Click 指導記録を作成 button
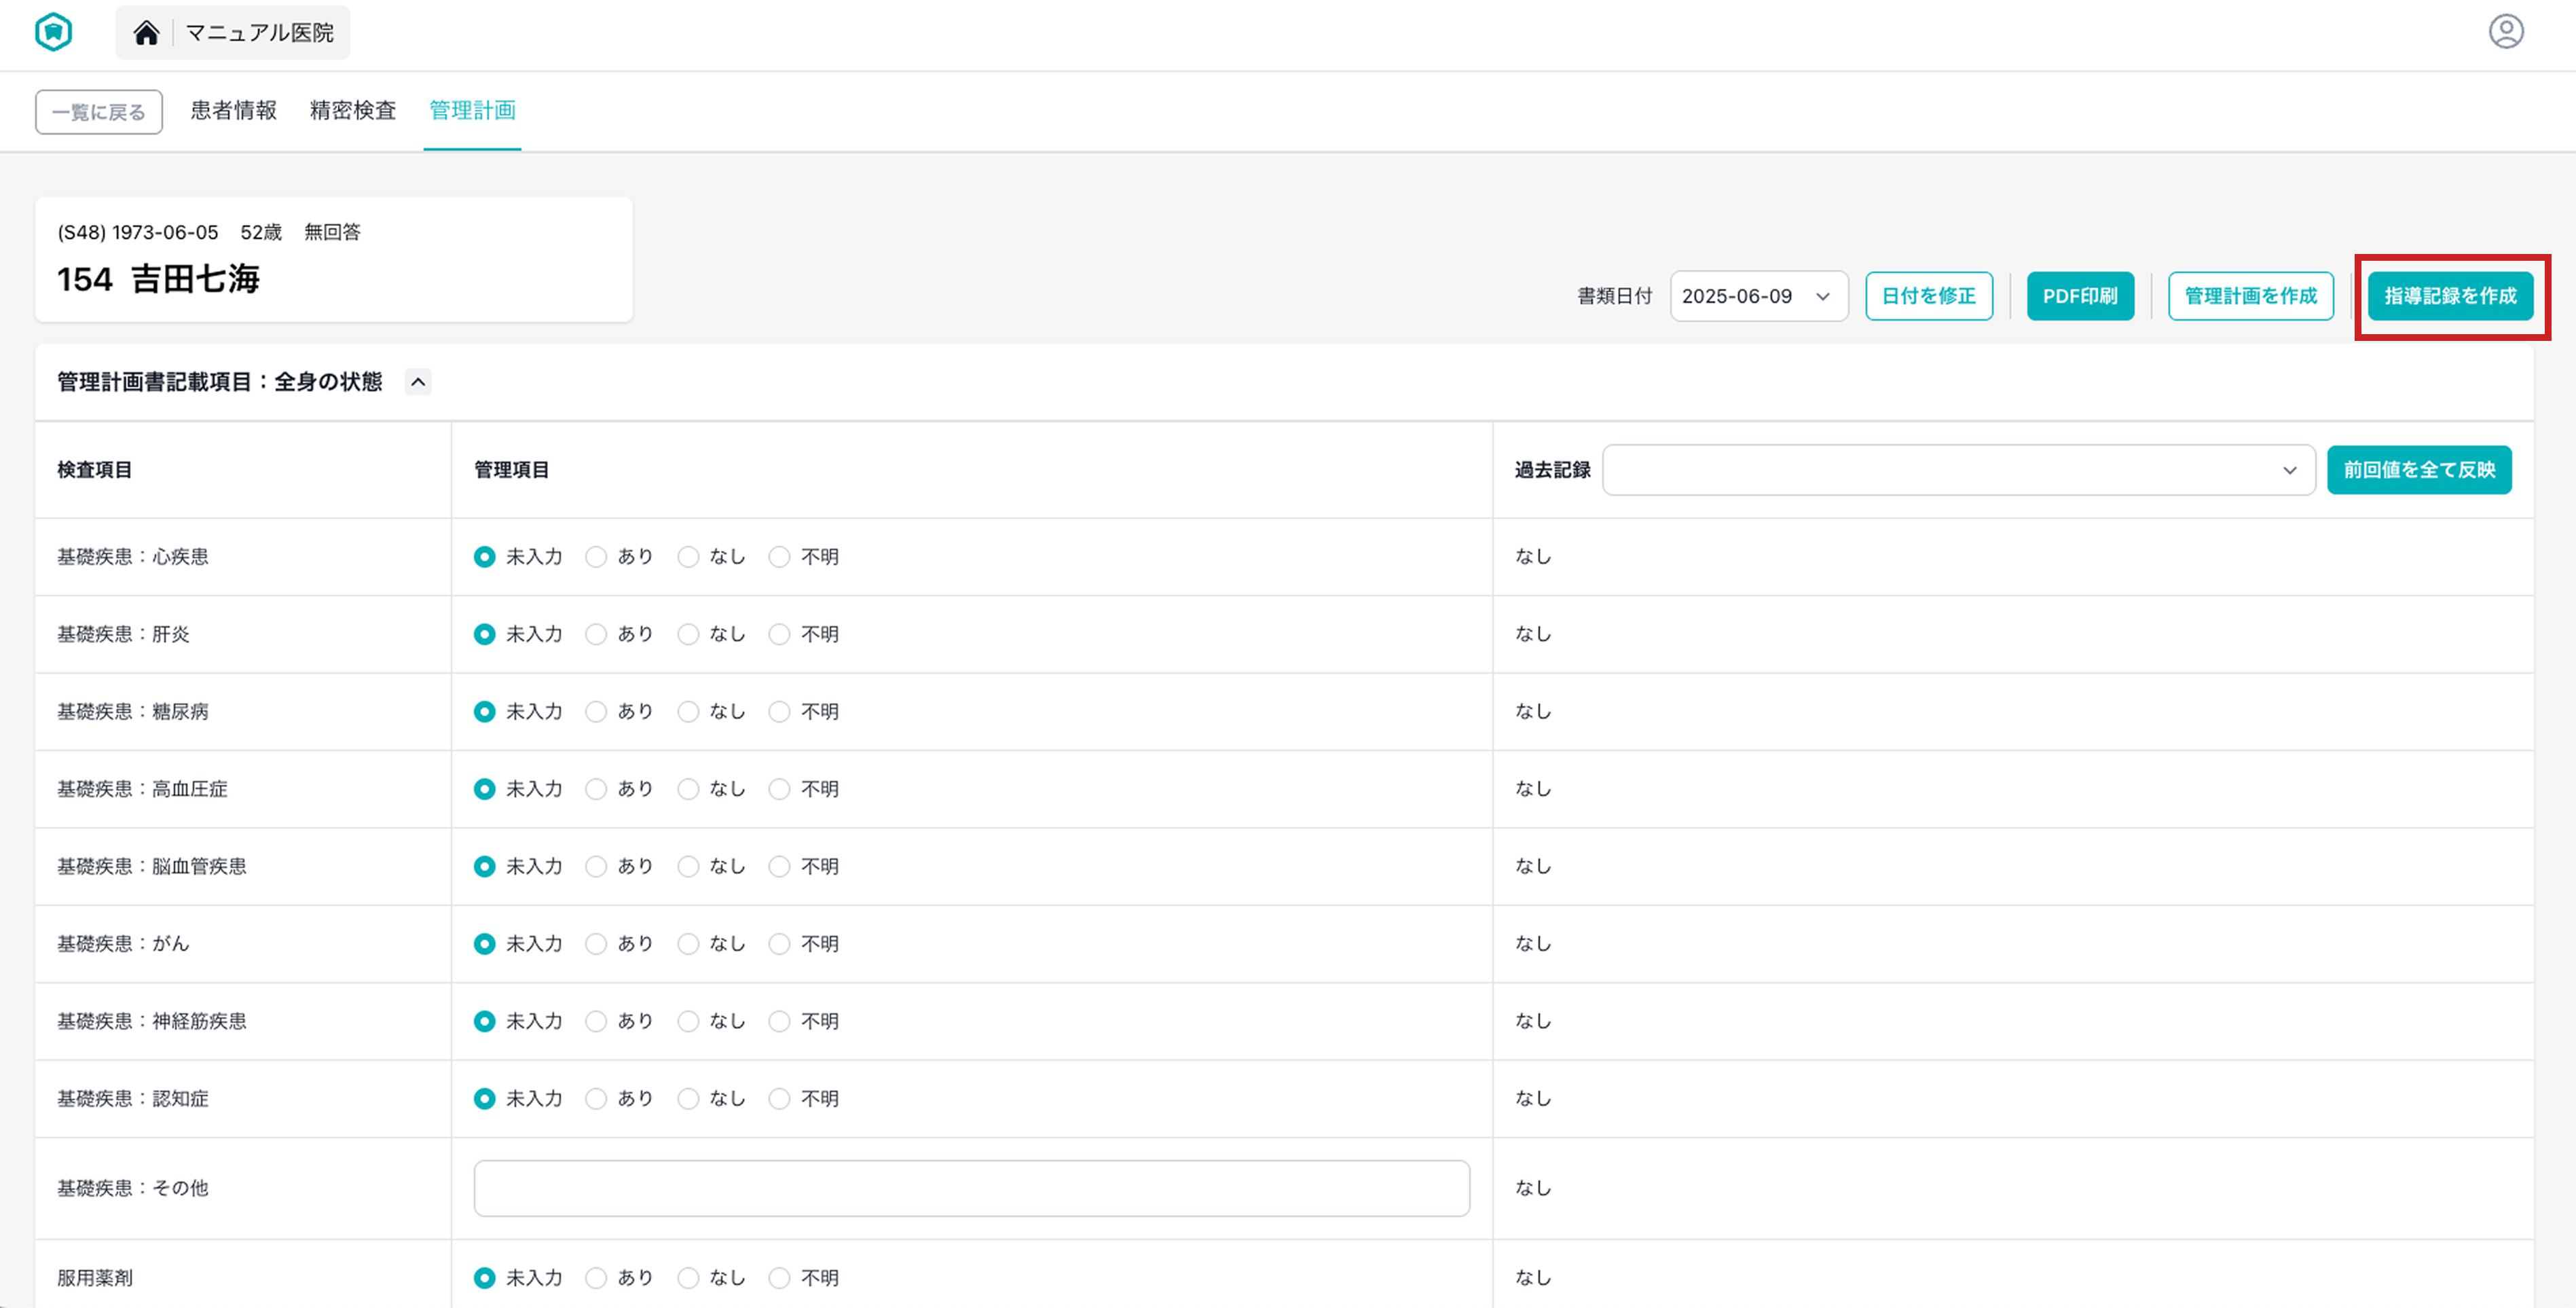 2450,296
